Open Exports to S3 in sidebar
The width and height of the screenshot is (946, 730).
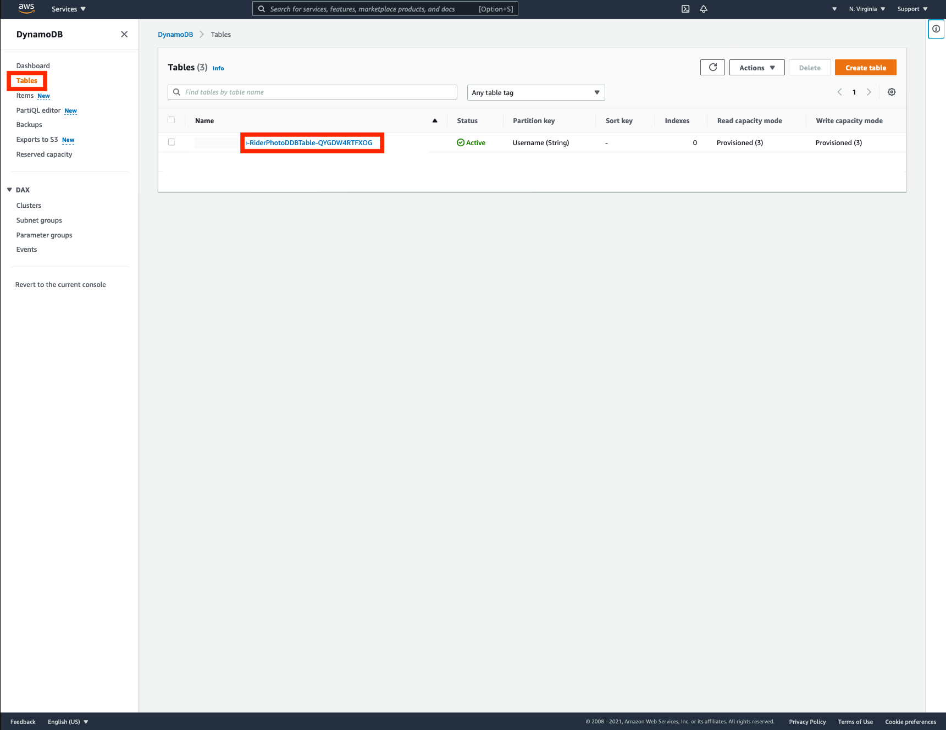[x=37, y=140]
